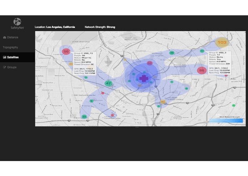Select the orange 103 group marker

[222, 42]
